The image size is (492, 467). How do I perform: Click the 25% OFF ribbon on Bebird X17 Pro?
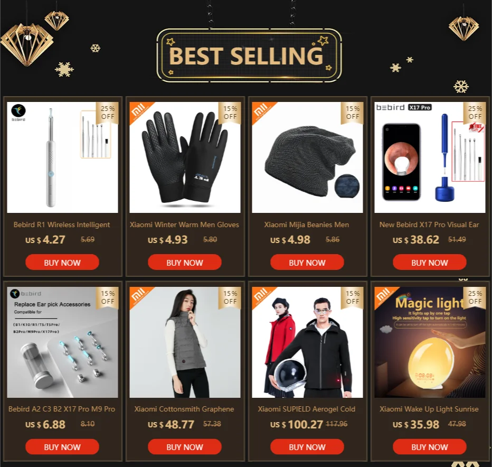pyautogui.click(x=475, y=113)
